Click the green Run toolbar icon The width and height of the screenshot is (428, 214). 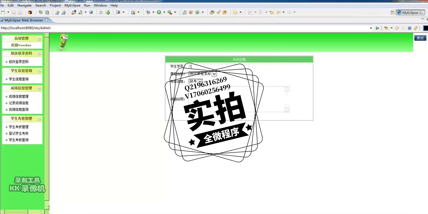pyautogui.click(x=159, y=12)
